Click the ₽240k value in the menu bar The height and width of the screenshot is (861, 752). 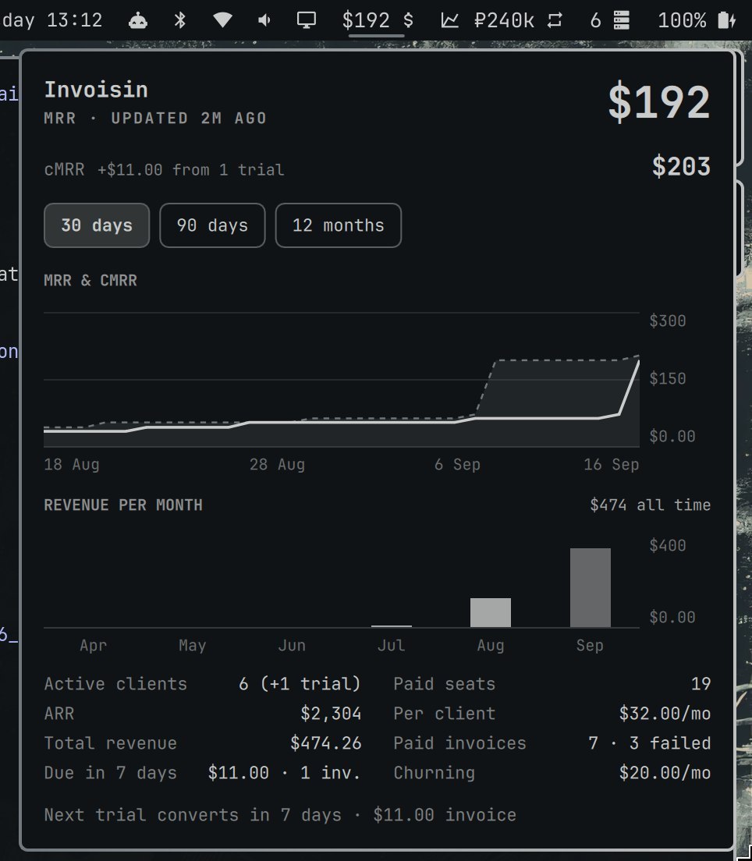pyautogui.click(x=504, y=21)
